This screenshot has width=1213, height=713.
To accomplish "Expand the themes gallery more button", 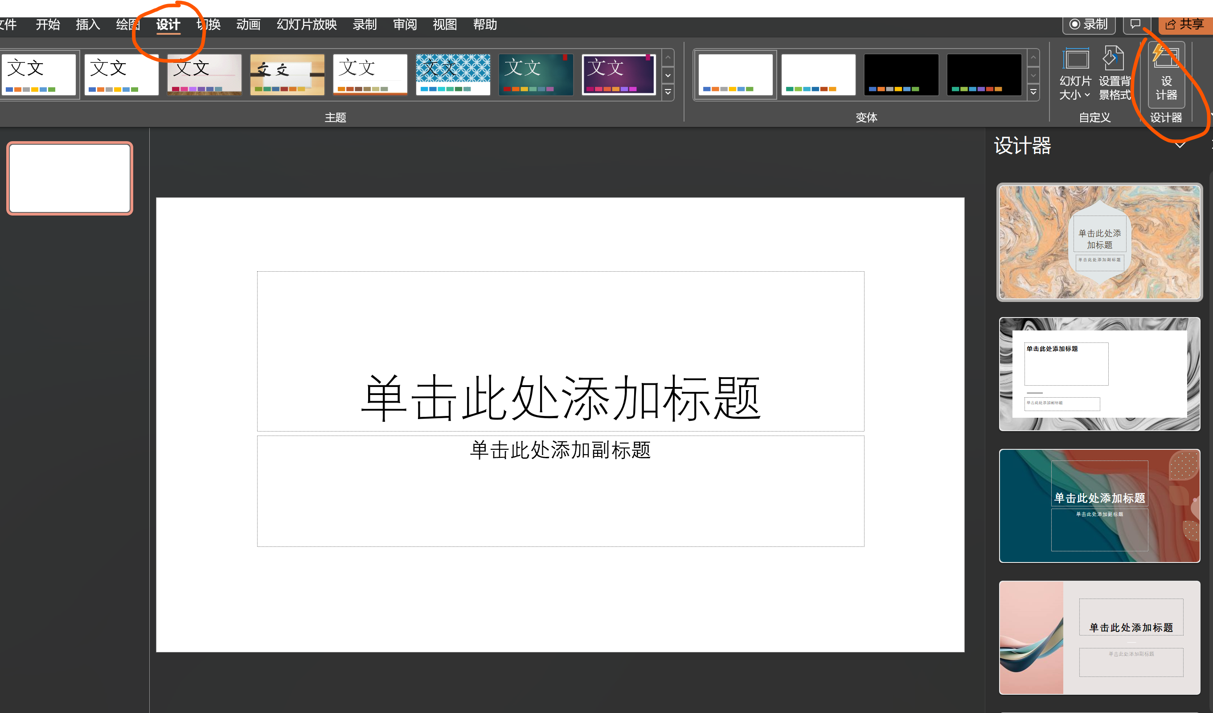I will click(668, 92).
